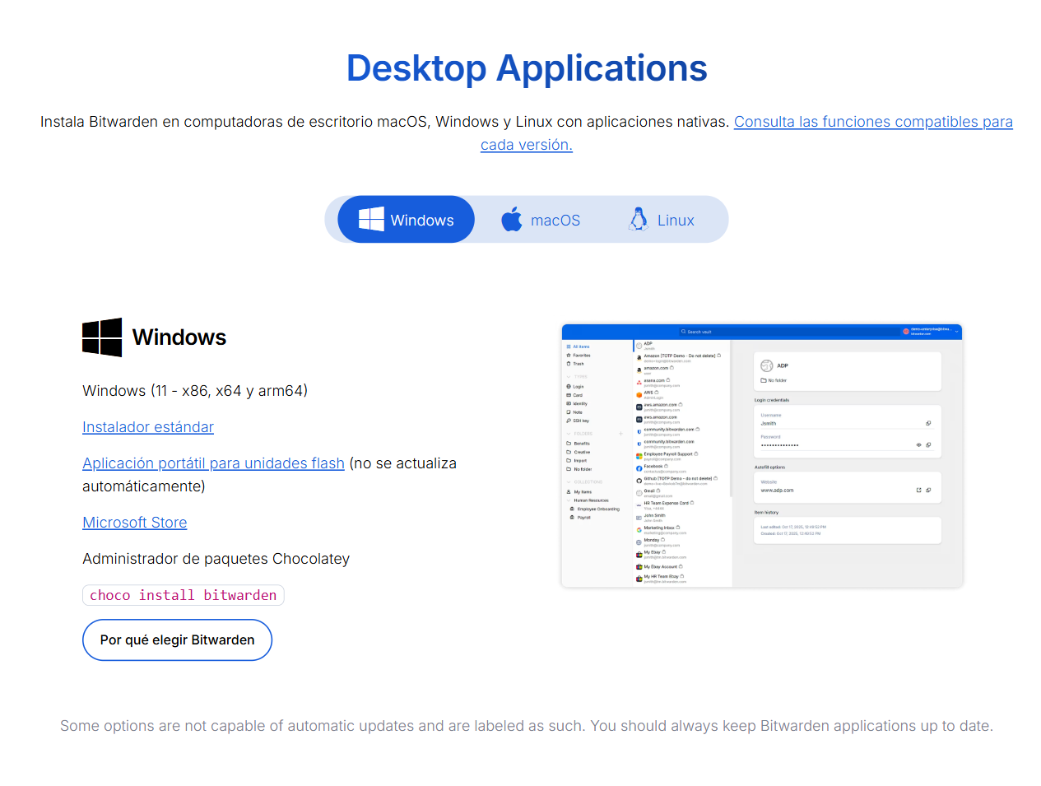
Task: Download the Instalador estándar
Action: (148, 427)
